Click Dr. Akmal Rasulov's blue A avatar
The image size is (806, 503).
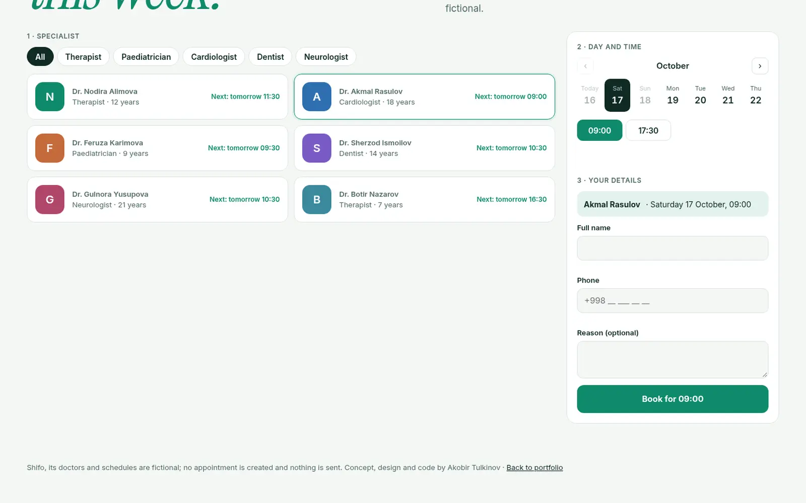[x=317, y=97]
